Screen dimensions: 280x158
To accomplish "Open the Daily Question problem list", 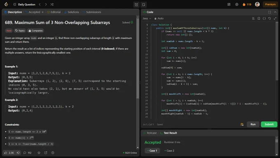I will coord(24,5).
